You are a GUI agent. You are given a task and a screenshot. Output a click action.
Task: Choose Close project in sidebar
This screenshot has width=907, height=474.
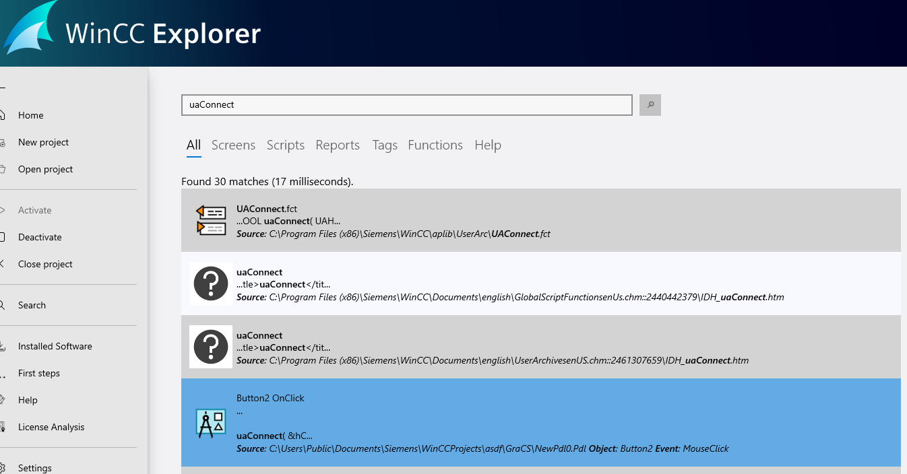45,264
